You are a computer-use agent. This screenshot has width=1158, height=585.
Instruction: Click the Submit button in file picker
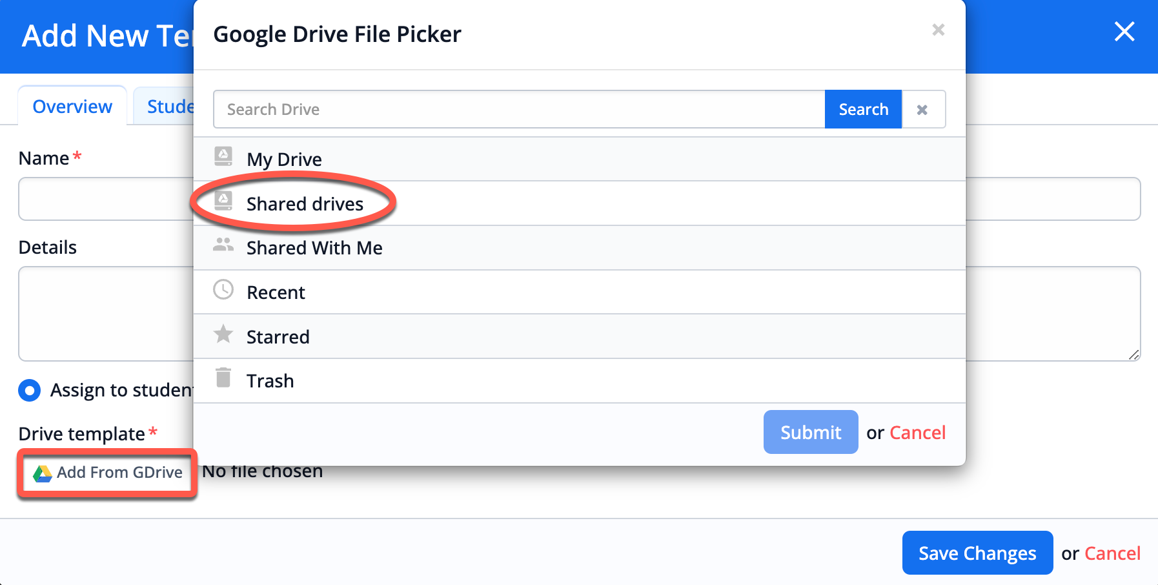coord(811,432)
